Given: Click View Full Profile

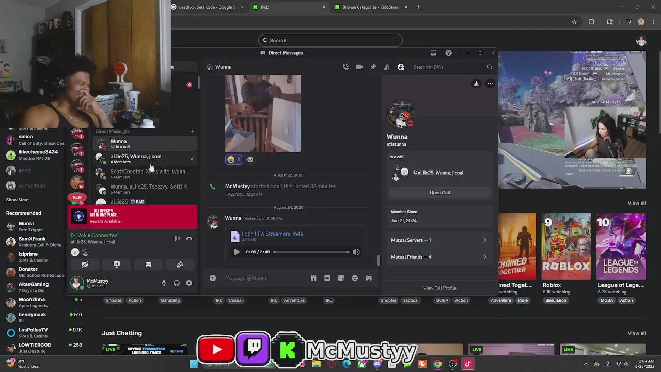Looking at the screenshot, I should pyautogui.click(x=440, y=288).
